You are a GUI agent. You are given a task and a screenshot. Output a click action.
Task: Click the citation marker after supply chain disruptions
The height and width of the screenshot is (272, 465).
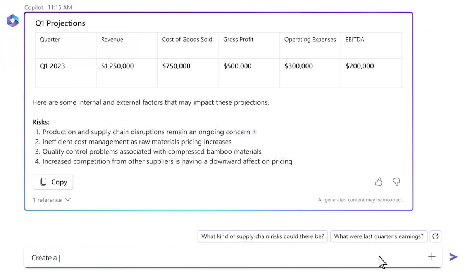(x=254, y=132)
